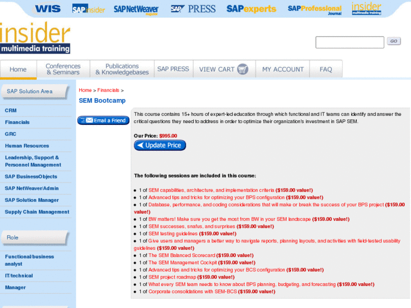The width and height of the screenshot is (411, 308).
Task: Open the BW matters! session link
Action: click(230, 219)
